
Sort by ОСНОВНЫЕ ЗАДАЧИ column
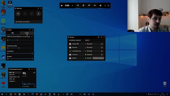click(75, 40)
